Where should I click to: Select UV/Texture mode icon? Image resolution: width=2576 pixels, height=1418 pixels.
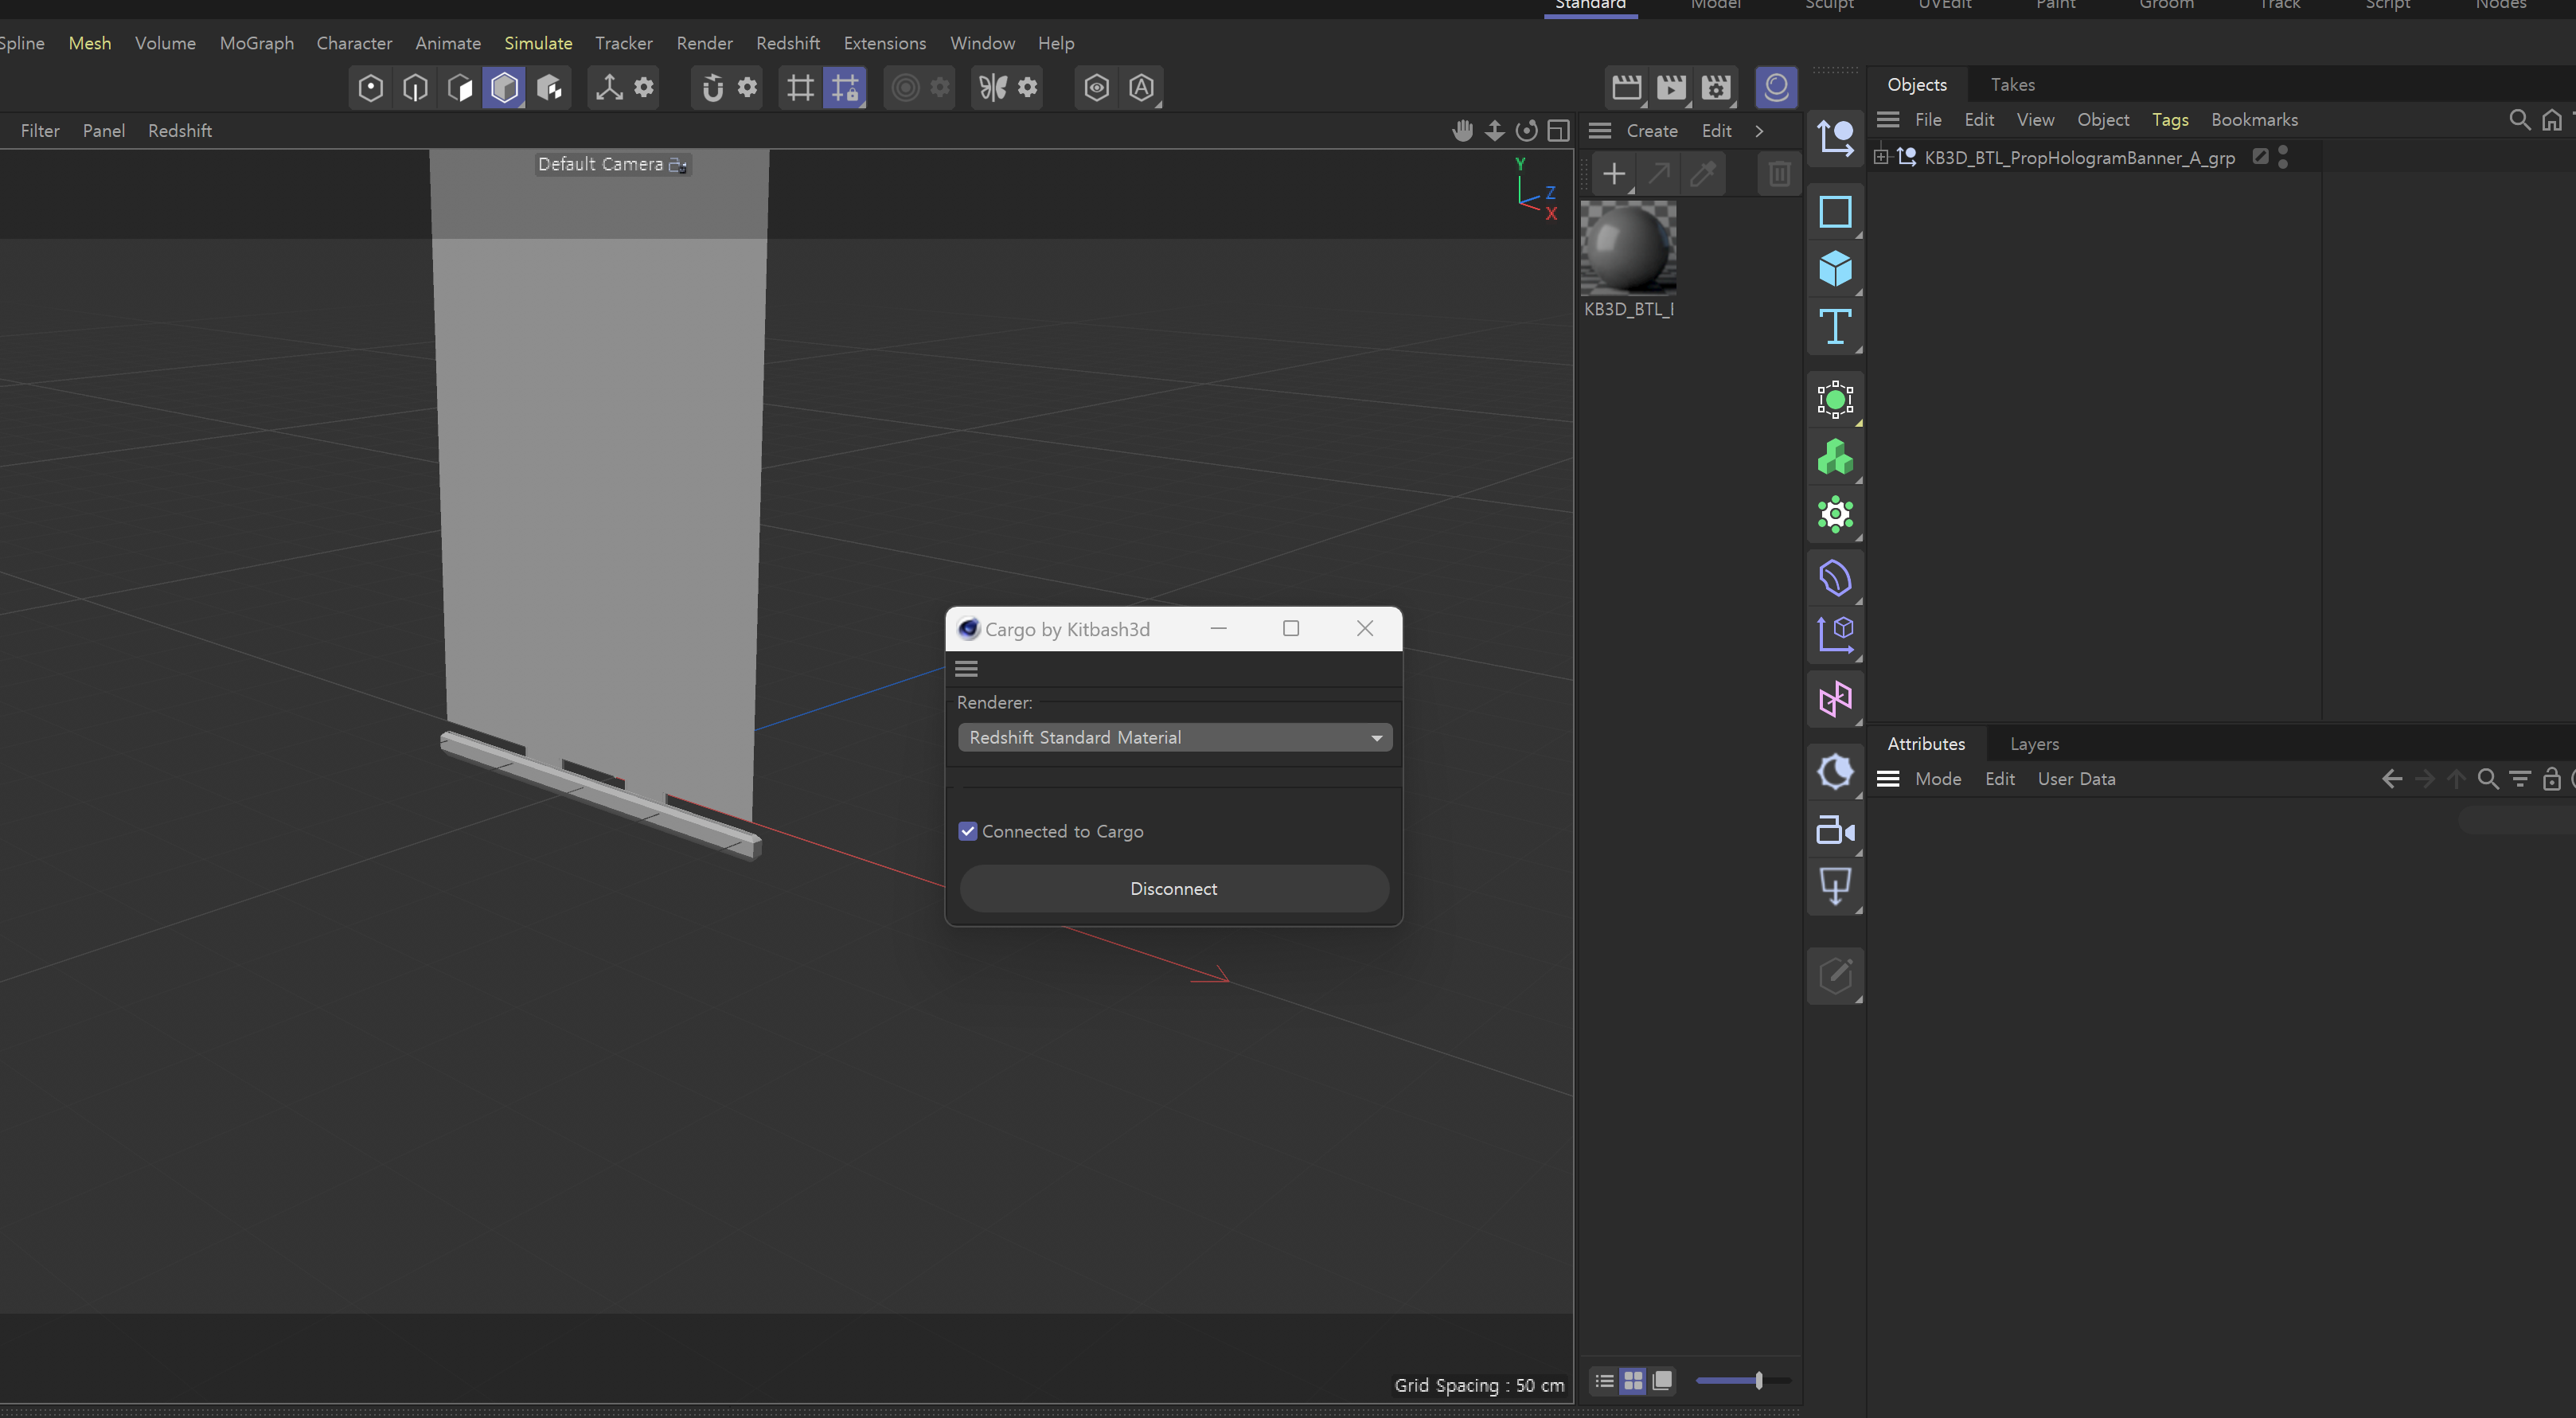(x=549, y=88)
